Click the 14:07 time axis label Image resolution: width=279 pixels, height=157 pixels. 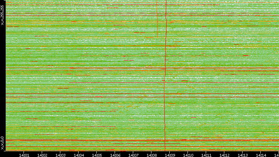pyautogui.click(x=133, y=155)
